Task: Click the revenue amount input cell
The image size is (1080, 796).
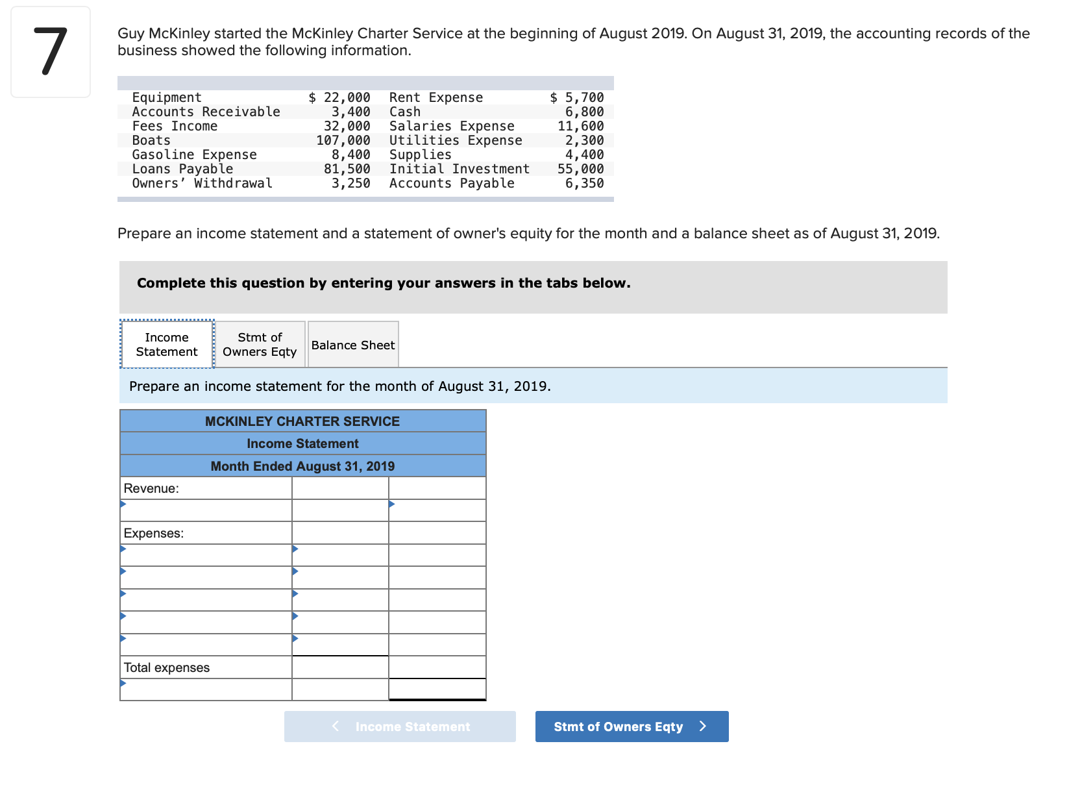Action: [437, 510]
